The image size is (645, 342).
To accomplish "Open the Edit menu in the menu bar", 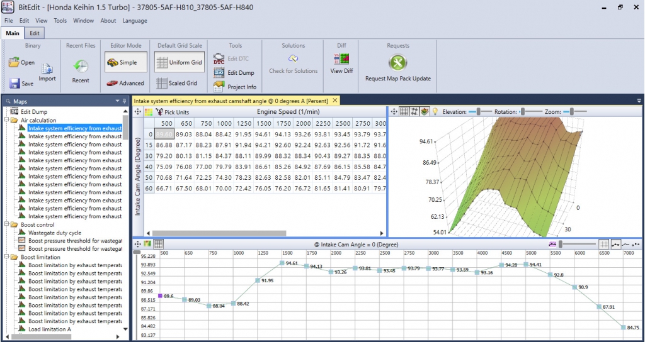I will (25, 21).
